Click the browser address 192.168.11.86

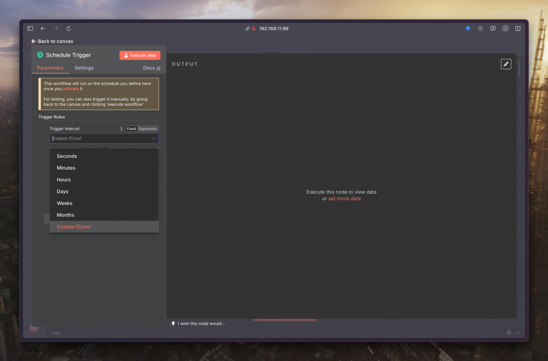click(x=273, y=29)
